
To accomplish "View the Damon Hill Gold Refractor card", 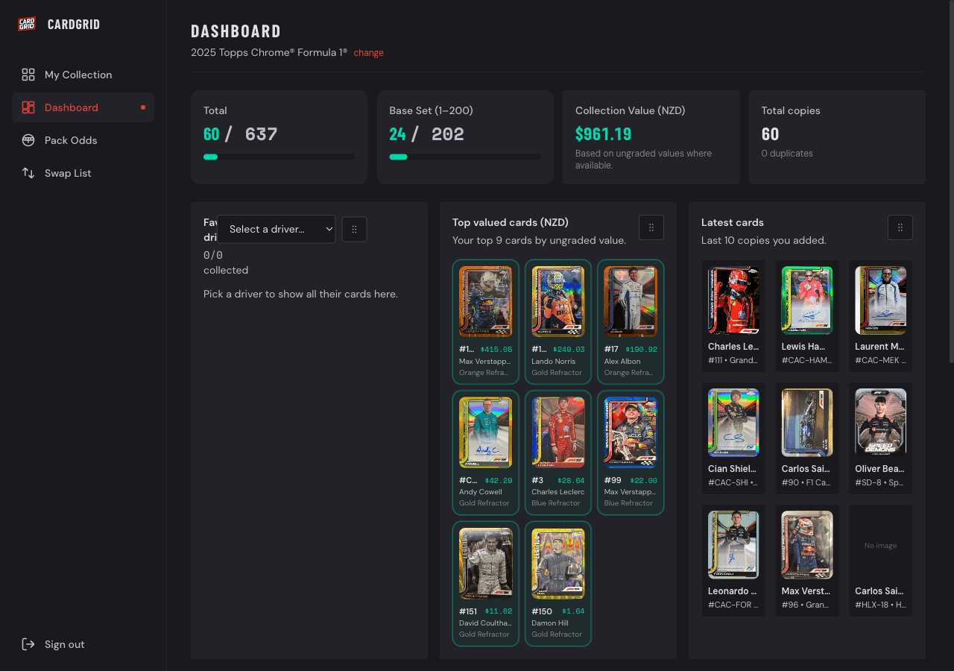I will click(x=557, y=584).
